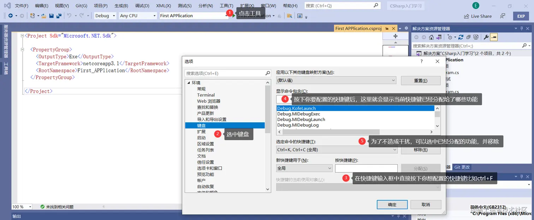Select 区域设置 in the options tree
The height and width of the screenshot is (220, 534).
click(x=206, y=144)
